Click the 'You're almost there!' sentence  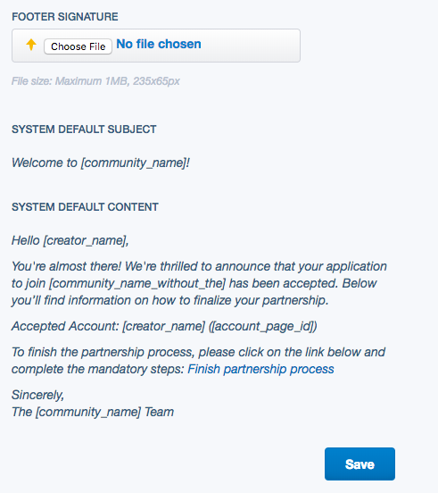pos(66,266)
